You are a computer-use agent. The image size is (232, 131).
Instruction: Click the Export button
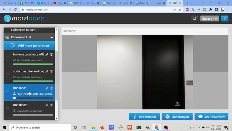coord(210,19)
